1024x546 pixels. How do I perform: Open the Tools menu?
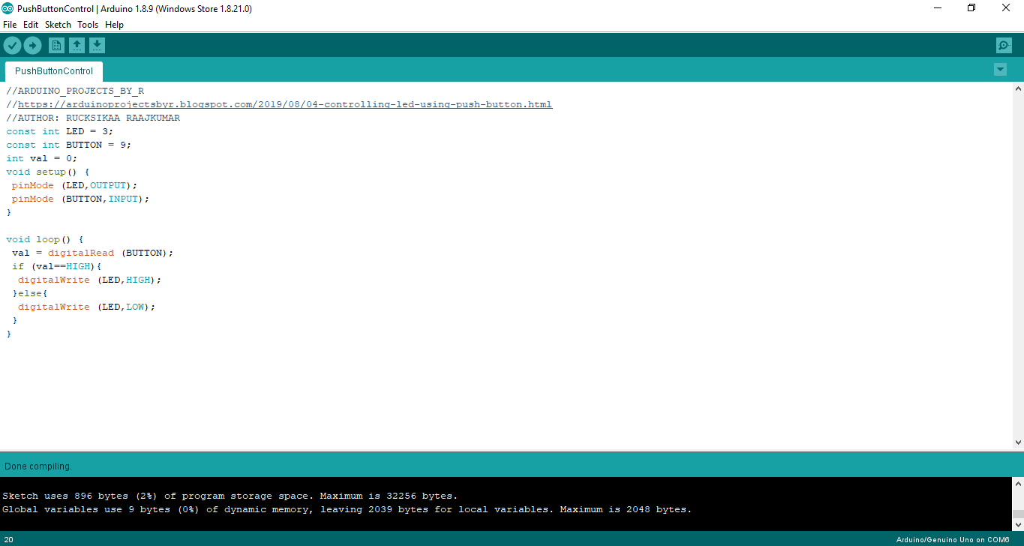88,25
